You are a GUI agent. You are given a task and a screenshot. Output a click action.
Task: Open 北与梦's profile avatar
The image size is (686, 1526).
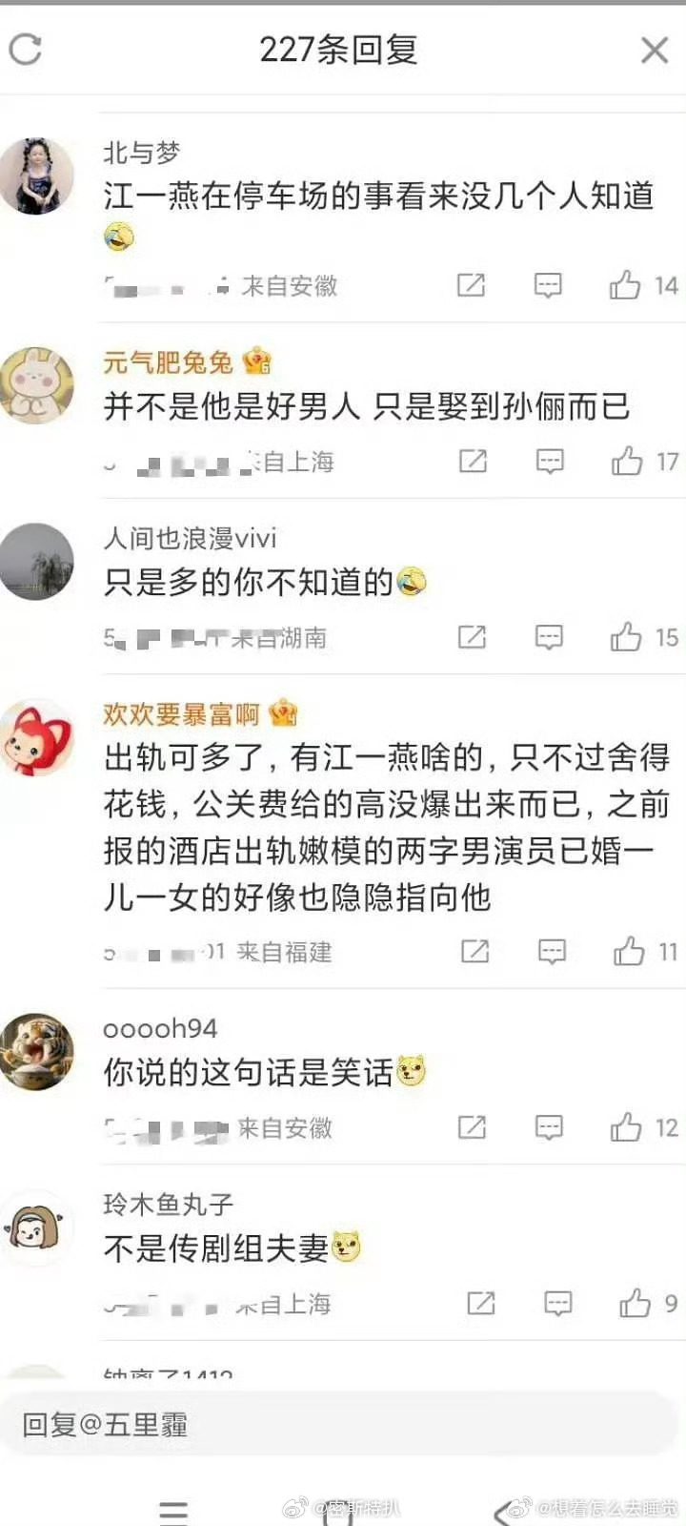[x=37, y=175]
